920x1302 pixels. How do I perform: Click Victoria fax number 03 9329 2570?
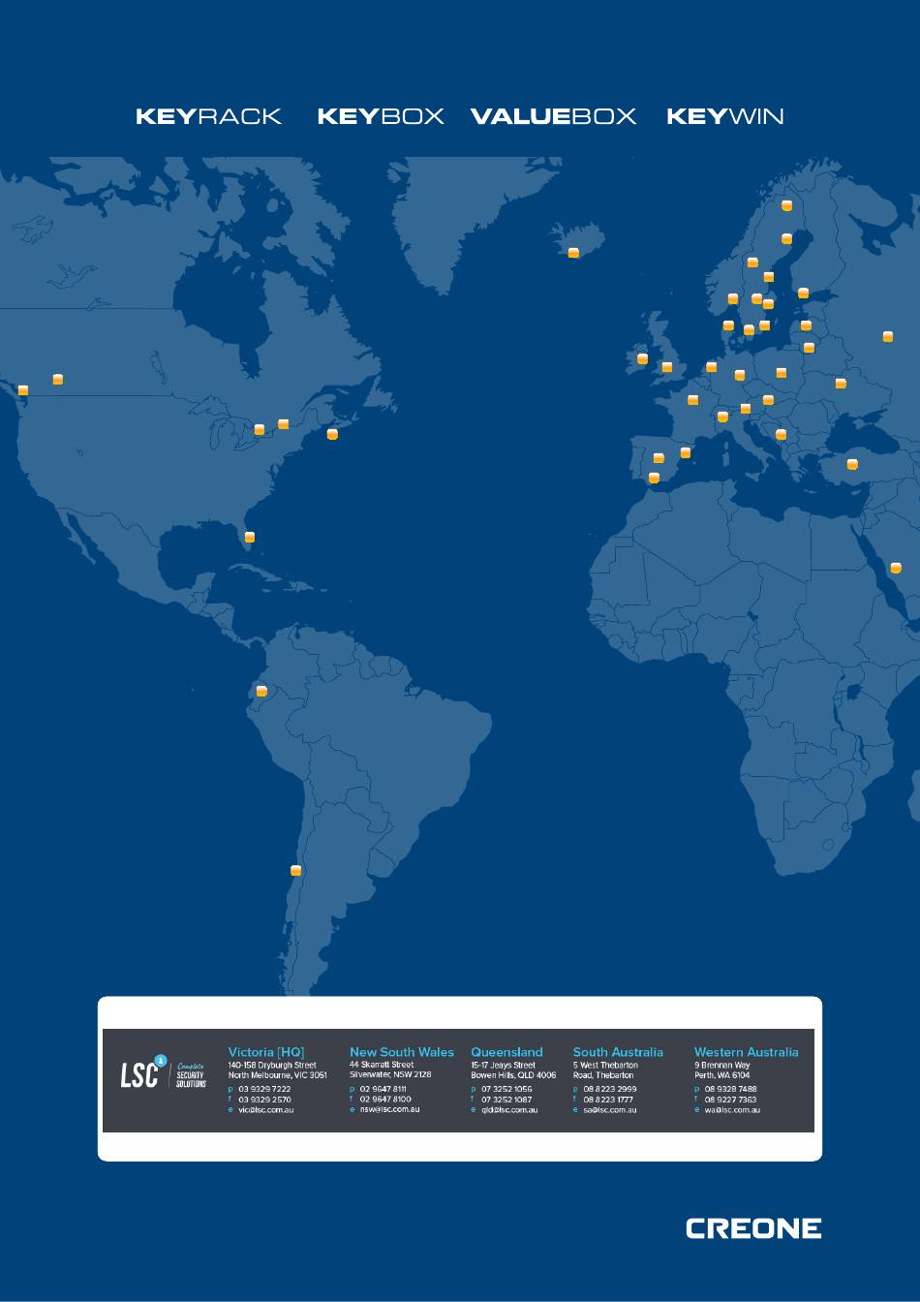(x=264, y=1100)
